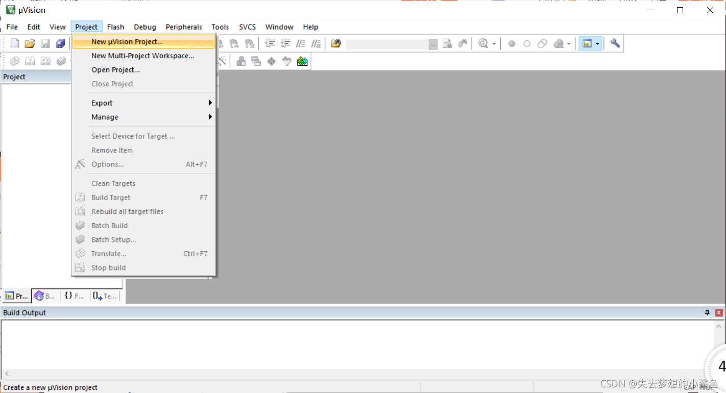Click the Insert/Remove Breakpoint filled circle icon

pyautogui.click(x=512, y=44)
